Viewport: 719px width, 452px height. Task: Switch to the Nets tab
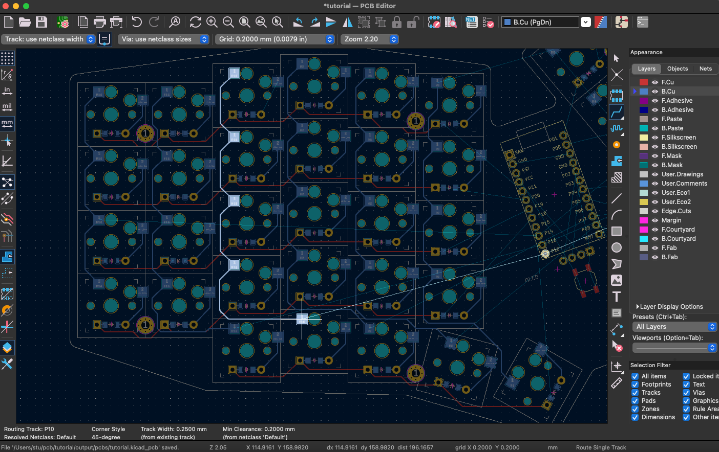click(x=705, y=69)
